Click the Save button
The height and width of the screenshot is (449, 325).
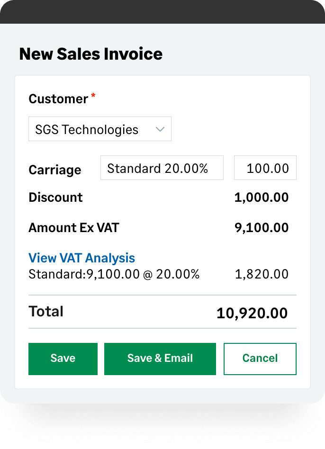click(63, 359)
